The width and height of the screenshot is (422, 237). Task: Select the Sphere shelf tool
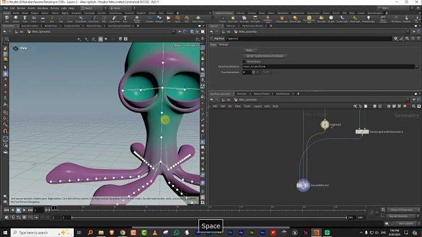pyautogui.click(x=16, y=19)
